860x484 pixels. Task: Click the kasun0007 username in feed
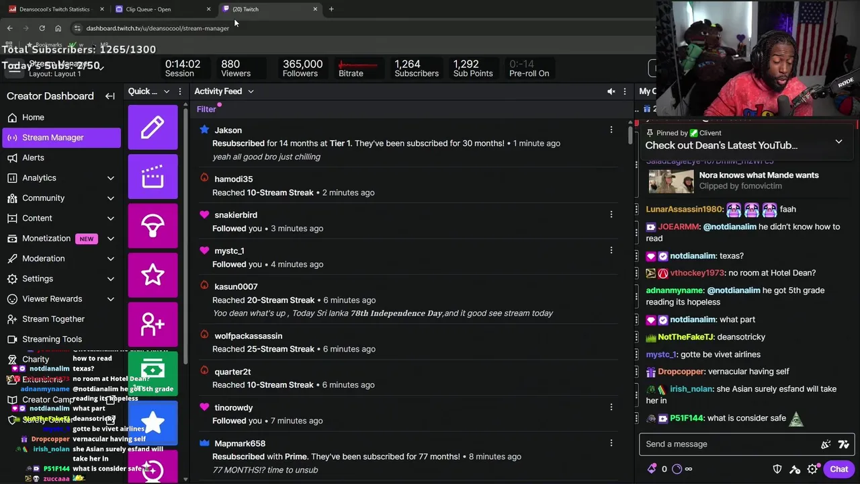pyautogui.click(x=236, y=286)
